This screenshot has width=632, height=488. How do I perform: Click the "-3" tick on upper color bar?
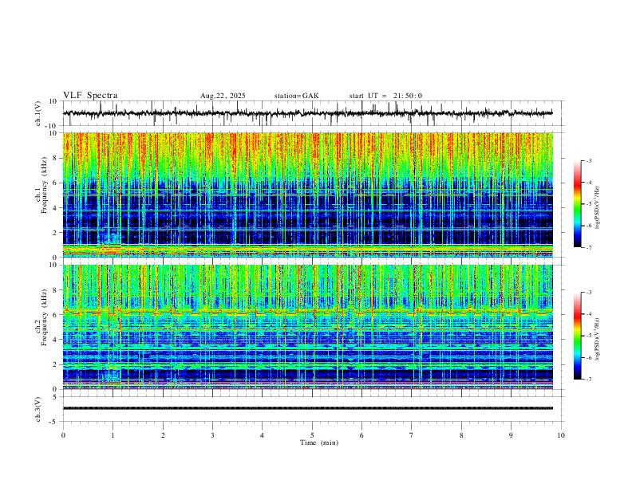[x=588, y=160]
